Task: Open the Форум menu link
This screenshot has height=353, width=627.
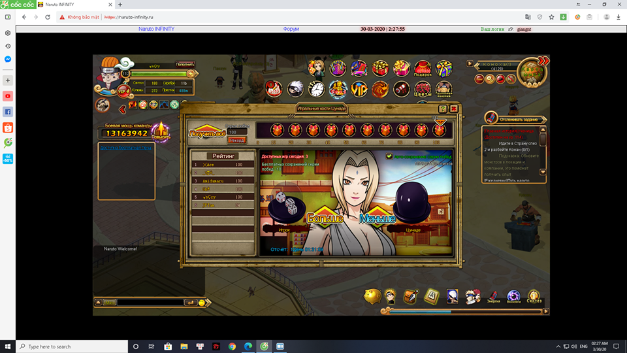Action: 291,29
